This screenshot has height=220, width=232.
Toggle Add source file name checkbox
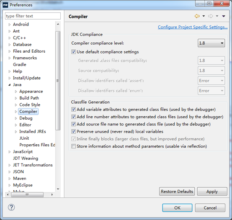(x=73, y=124)
